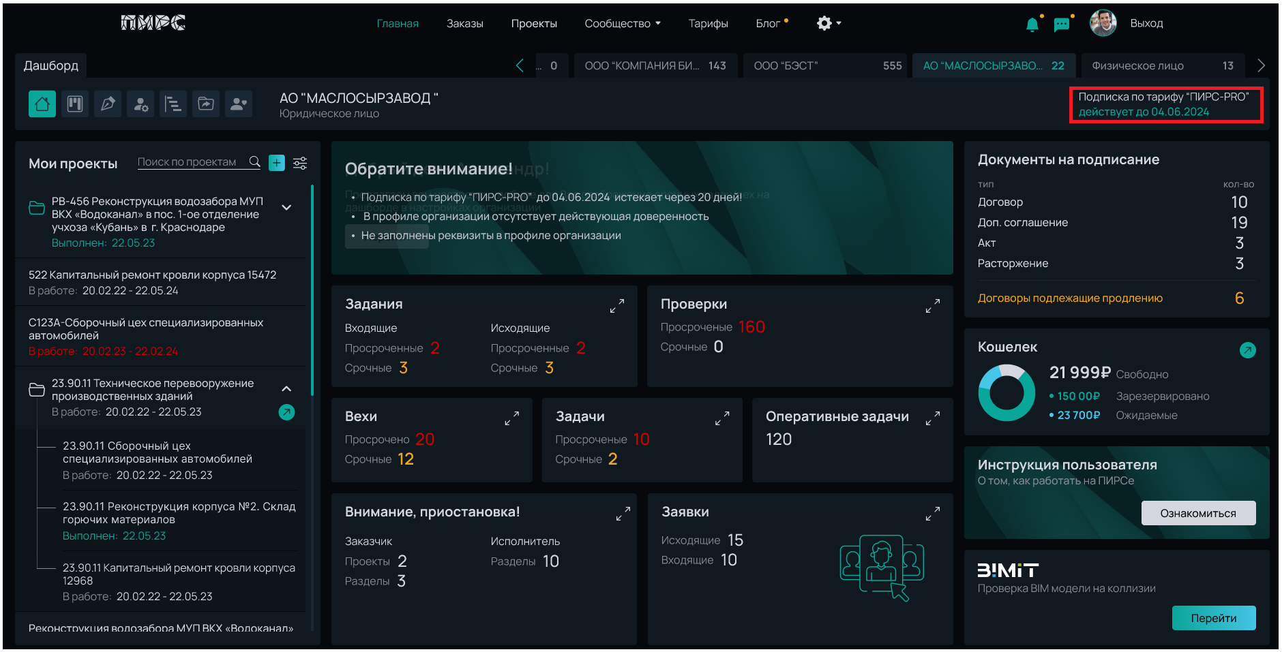
Task: Open the chat messages icon
Action: click(1061, 25)
